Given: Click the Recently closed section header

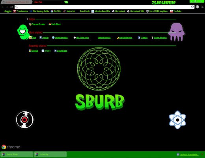Looking at the screenshot, I should (37, 46).
